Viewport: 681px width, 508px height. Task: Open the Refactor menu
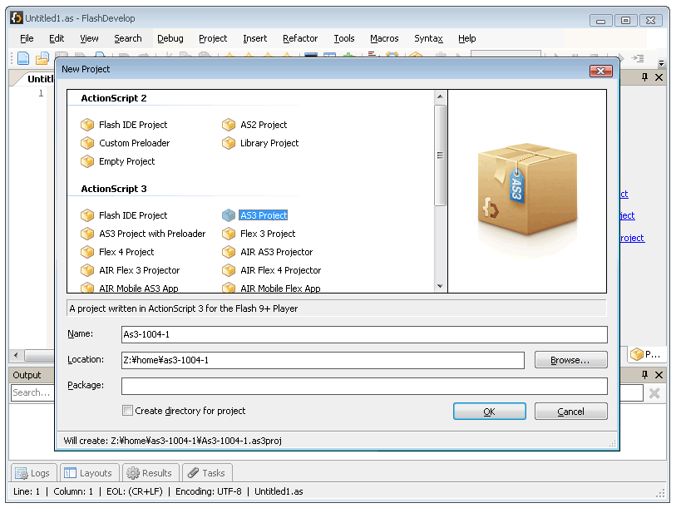[x=300, y=38]
